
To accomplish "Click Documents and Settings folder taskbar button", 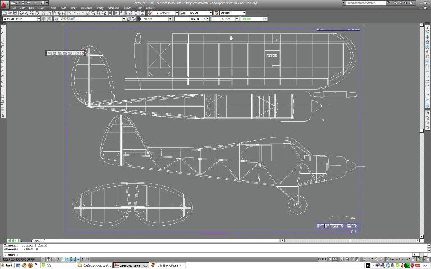I will click(94, 266).
